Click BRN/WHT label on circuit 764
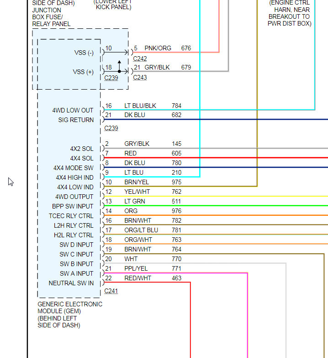The image size is (328, 358). (138, 249)
